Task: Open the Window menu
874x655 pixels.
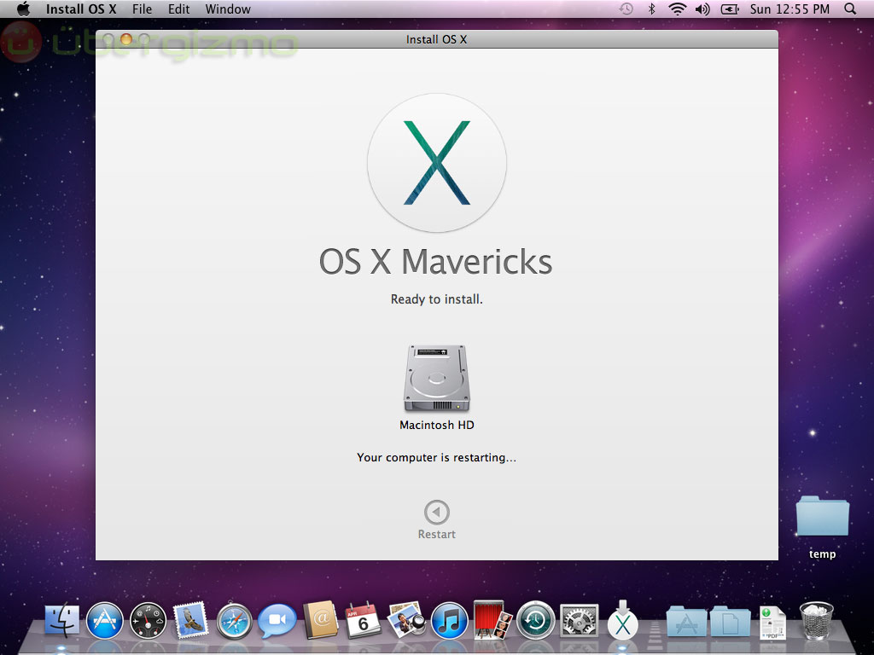Action: coord(228,9)
